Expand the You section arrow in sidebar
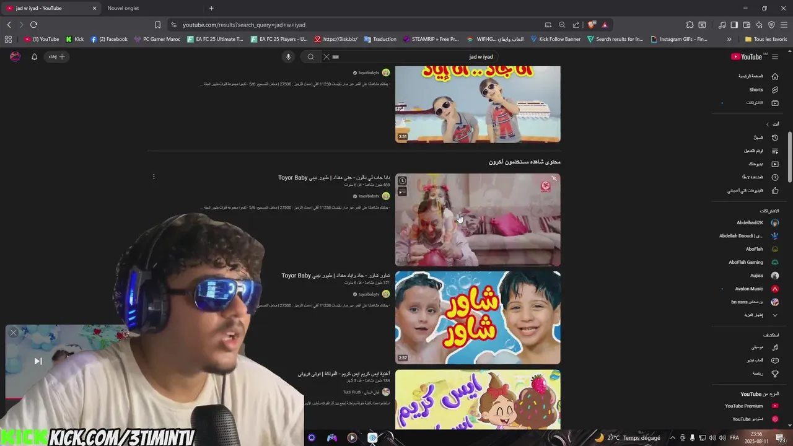 [x=768, y=124]
